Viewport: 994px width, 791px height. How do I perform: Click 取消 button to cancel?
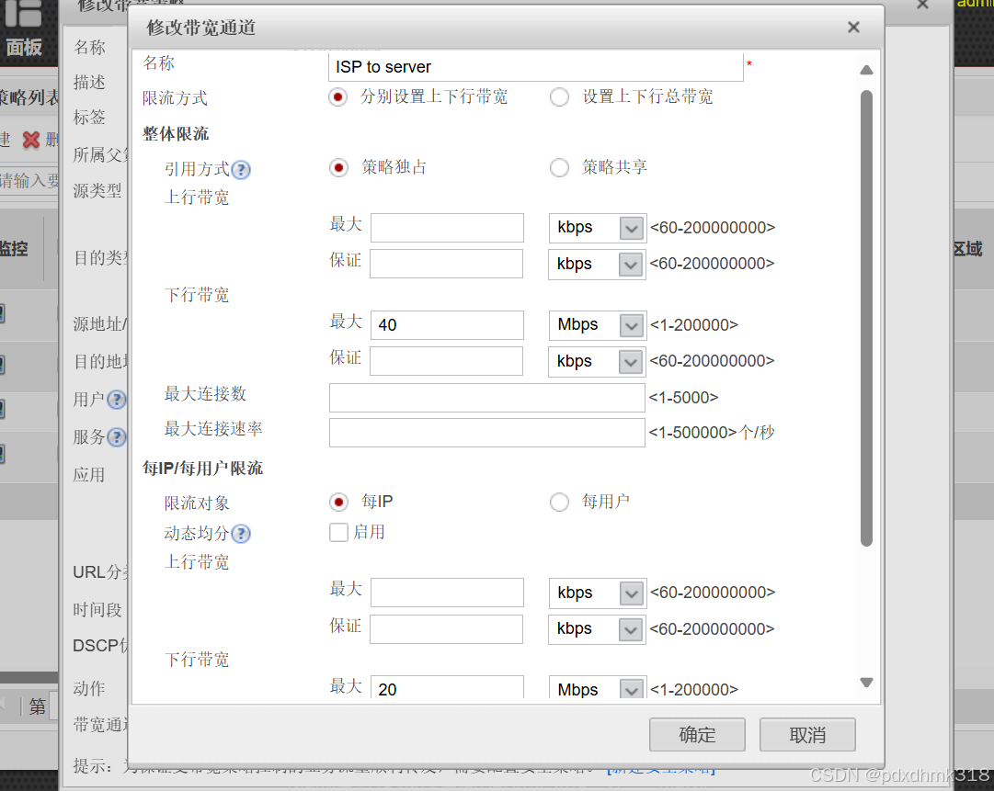(807, 735)
